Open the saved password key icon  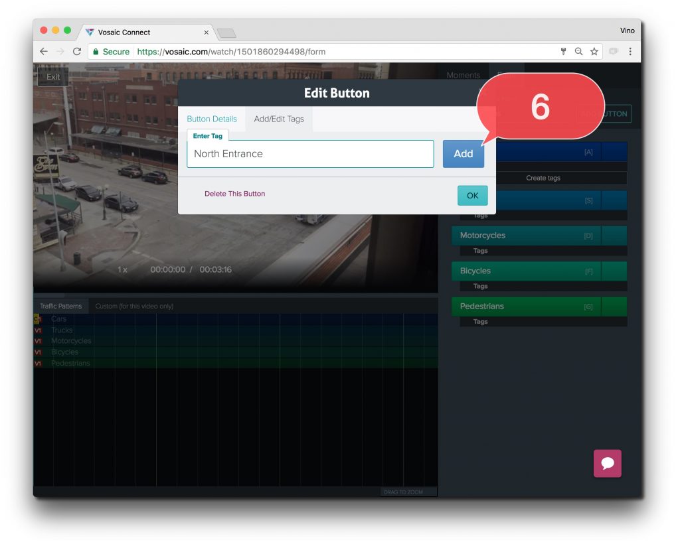click(563, 52)
